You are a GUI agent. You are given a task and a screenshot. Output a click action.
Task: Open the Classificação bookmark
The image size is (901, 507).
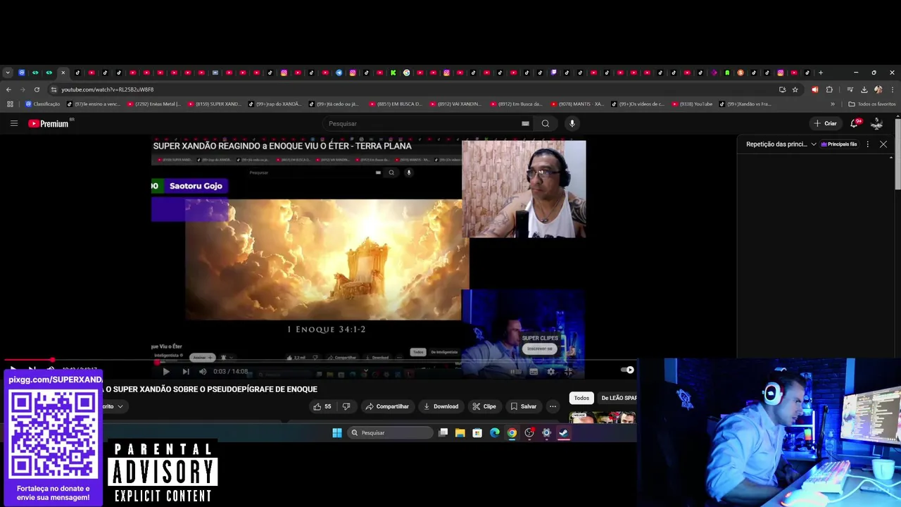43,104
